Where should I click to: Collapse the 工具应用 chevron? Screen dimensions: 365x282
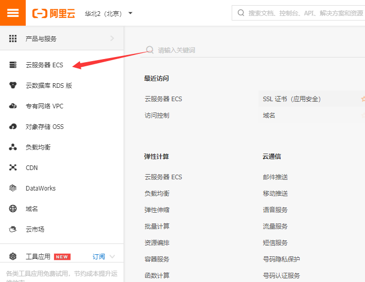tap(112, 256)
